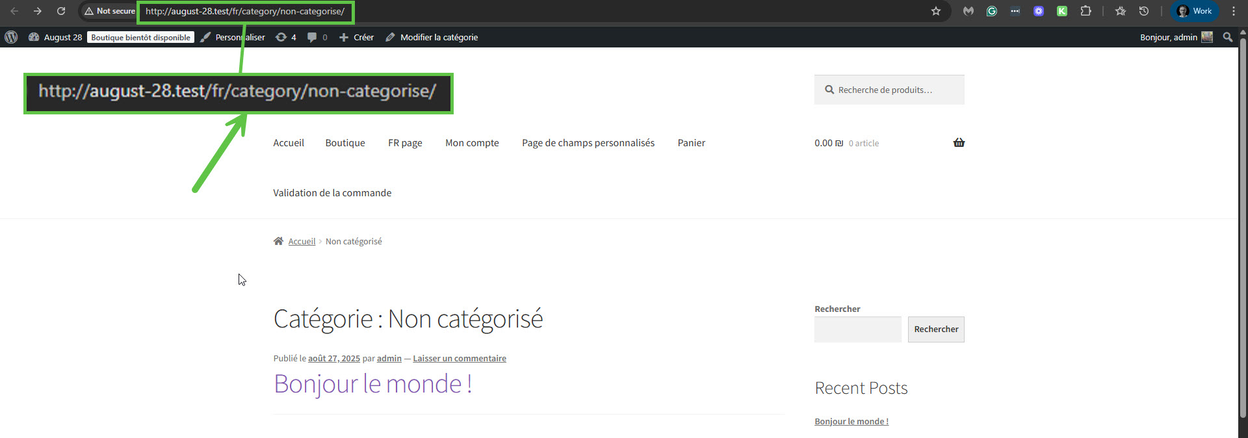Open the Bonjour le monde ! post title
The width and height of the screenshot is (1248, 438).
(x=373, y=384)
